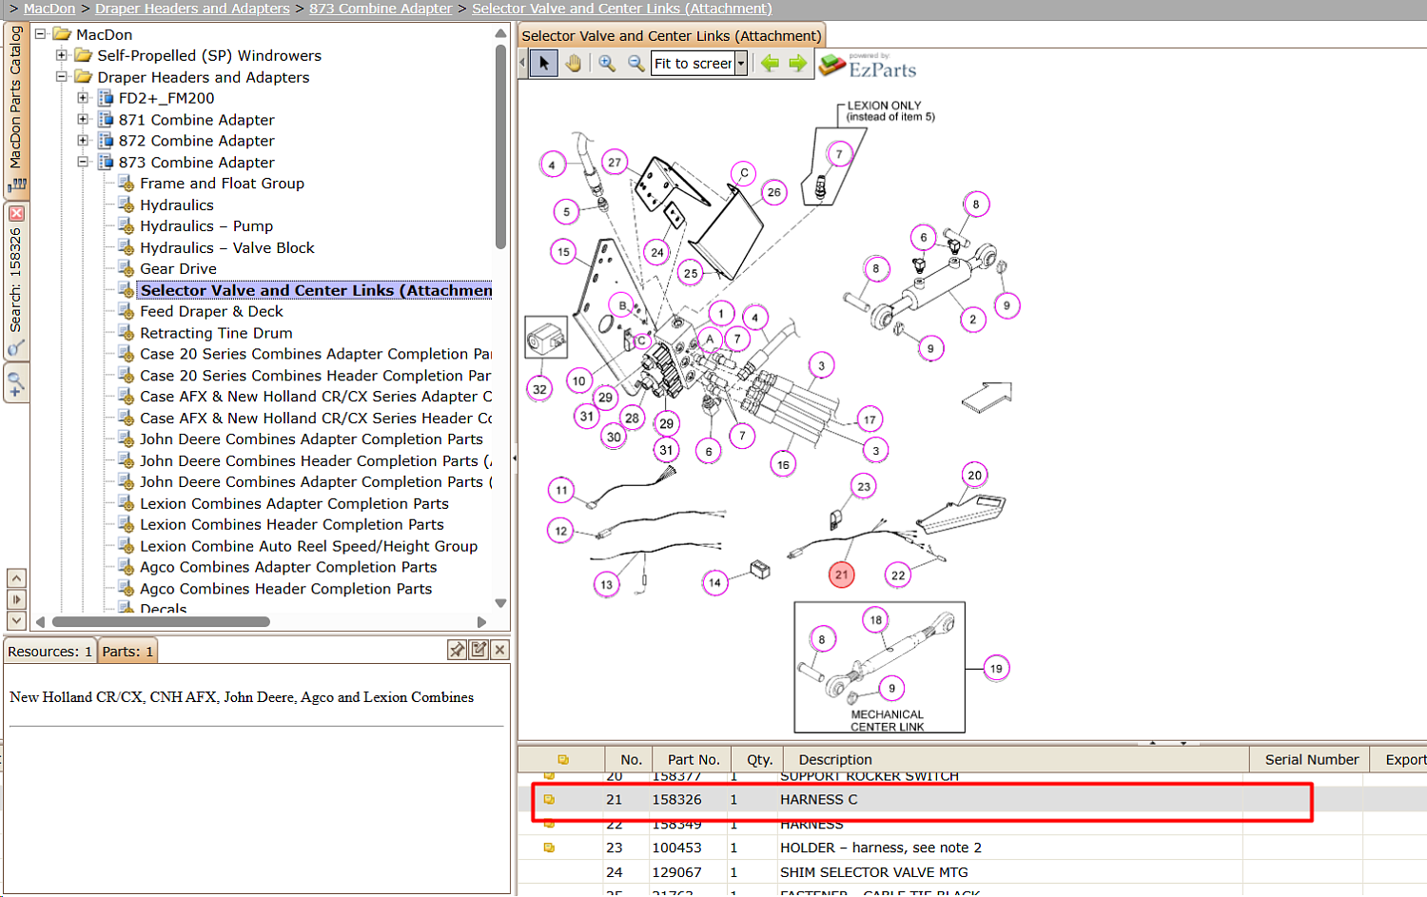Screen dimensions: 1427x897
Task: Zoom in on the diagram
Action: [x=607, y=64]
